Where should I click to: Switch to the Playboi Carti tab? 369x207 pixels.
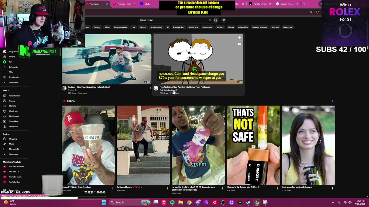click(x=124, y=4)
